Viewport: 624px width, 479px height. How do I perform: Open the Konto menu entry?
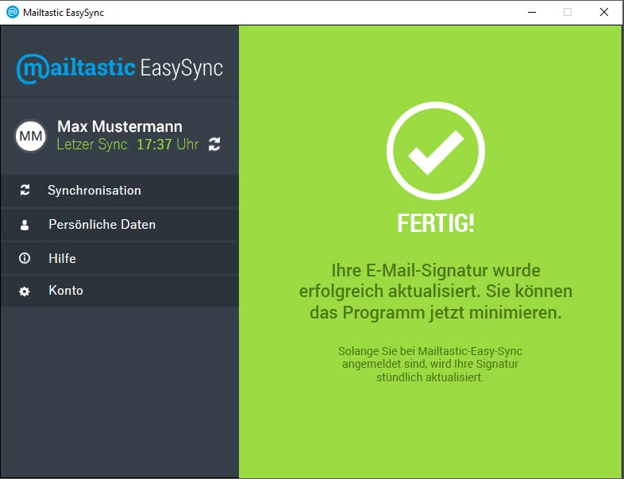click(x=120, y=291)
